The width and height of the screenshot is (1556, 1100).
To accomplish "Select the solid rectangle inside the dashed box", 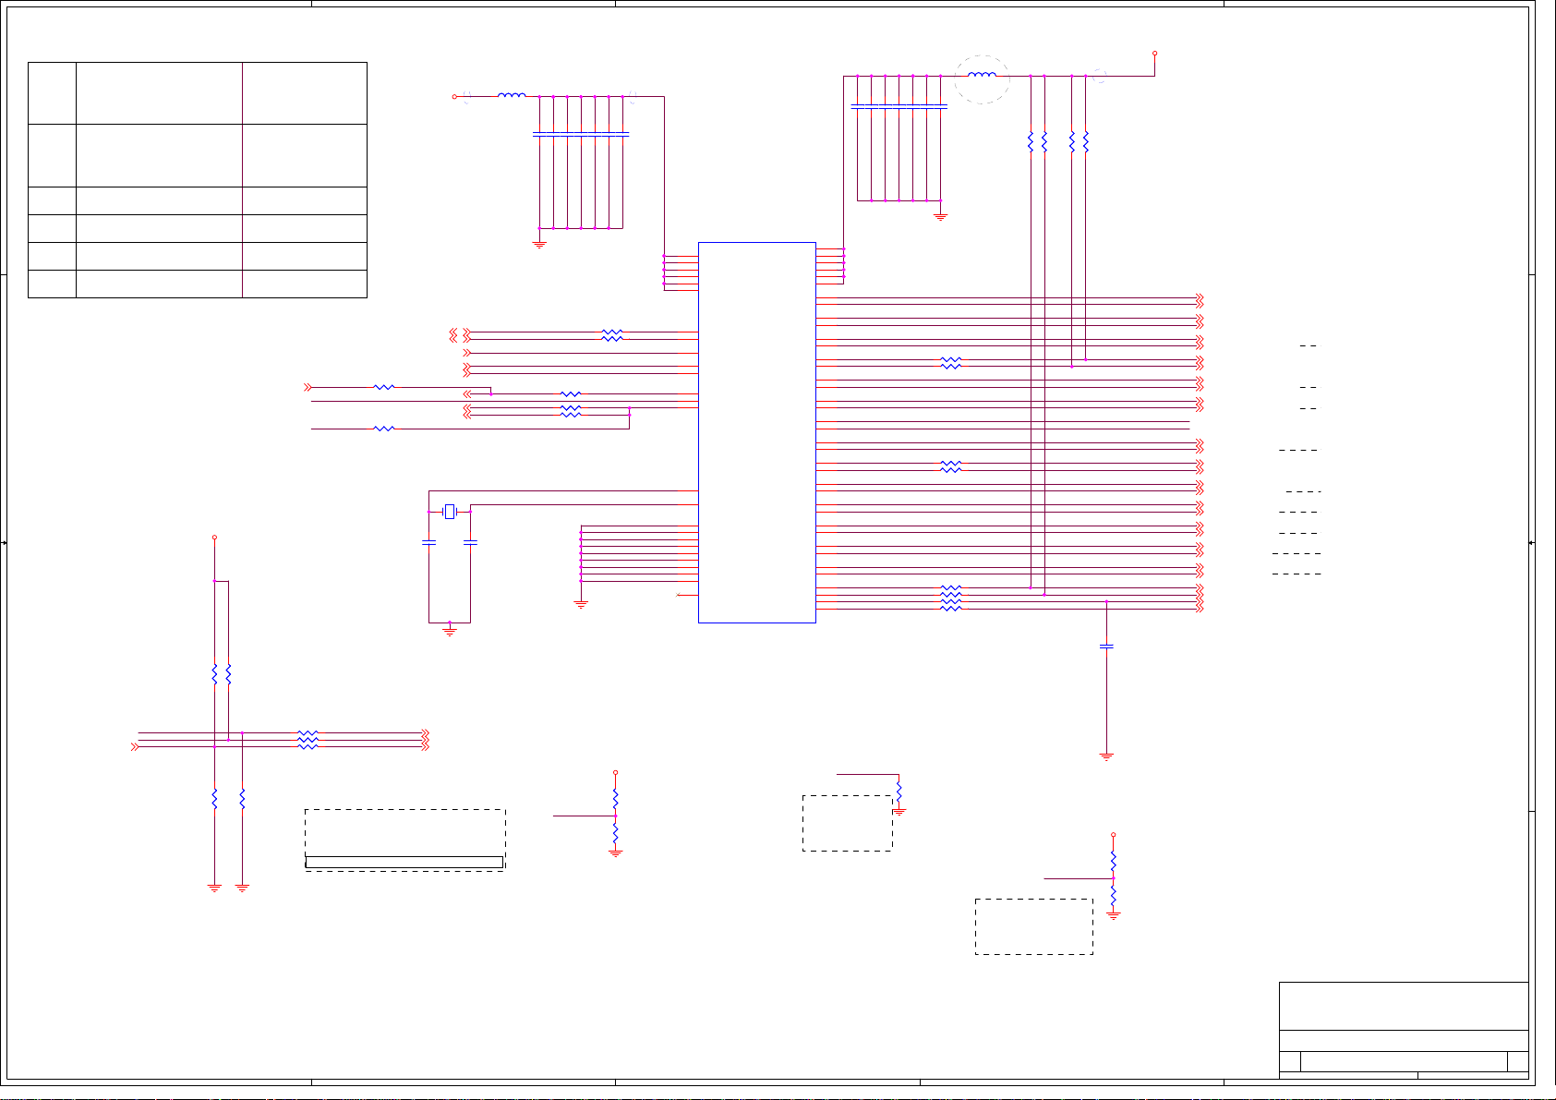I will pos(404,863).
